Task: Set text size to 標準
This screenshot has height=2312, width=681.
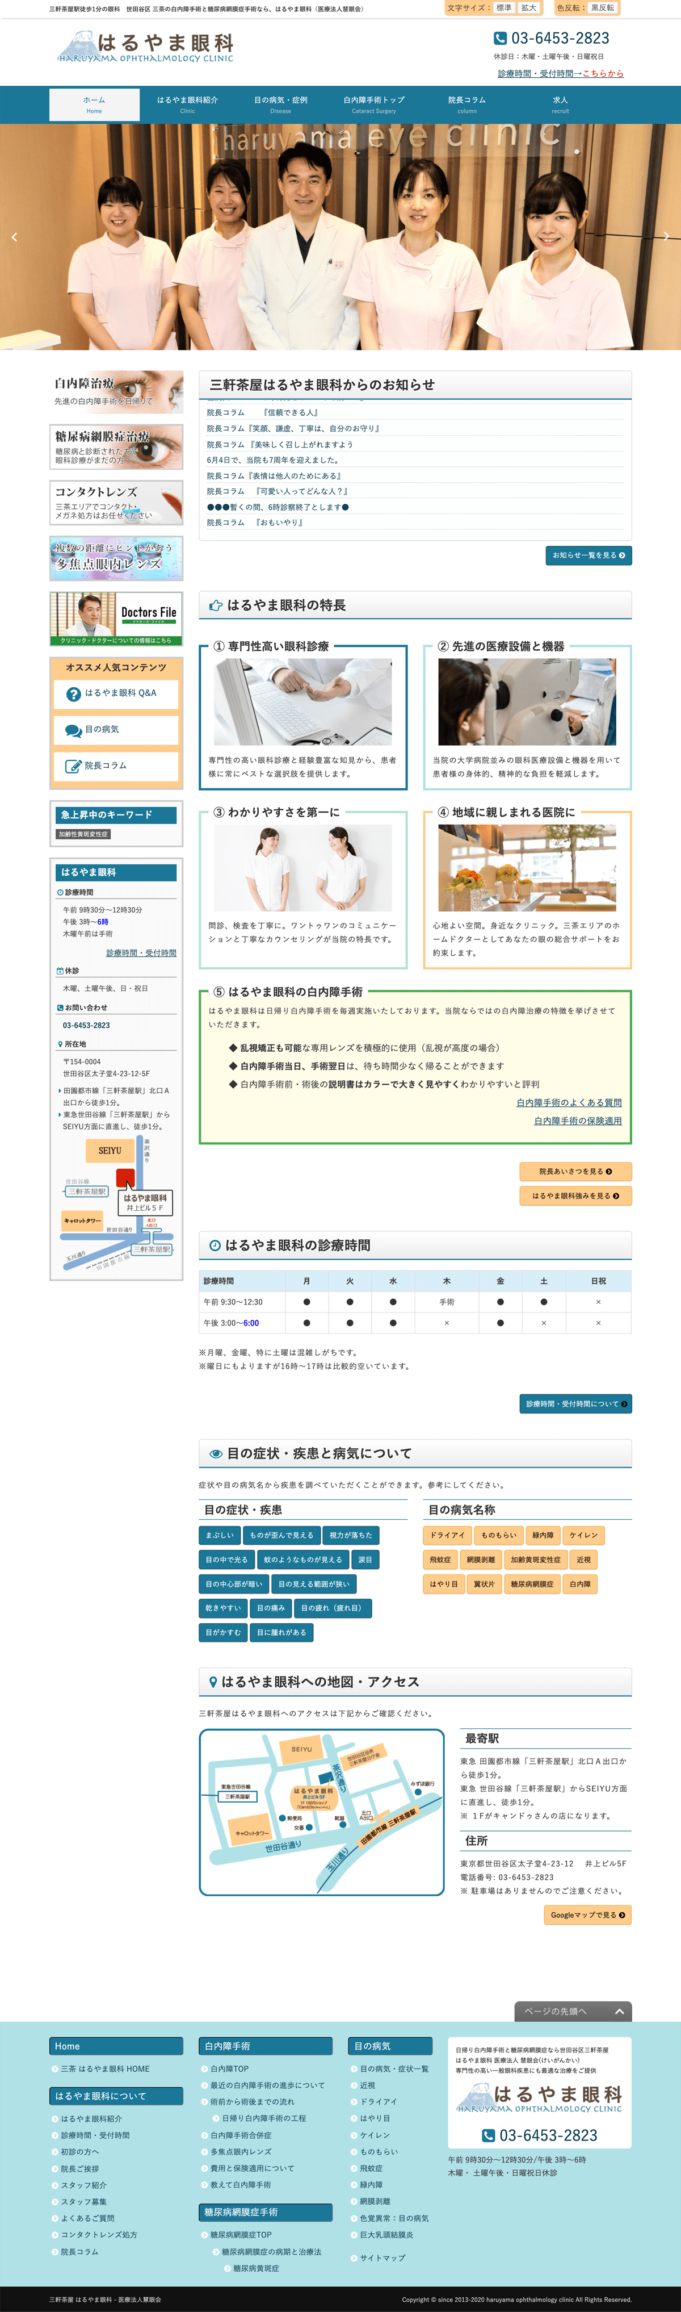Action: (503, 8)
